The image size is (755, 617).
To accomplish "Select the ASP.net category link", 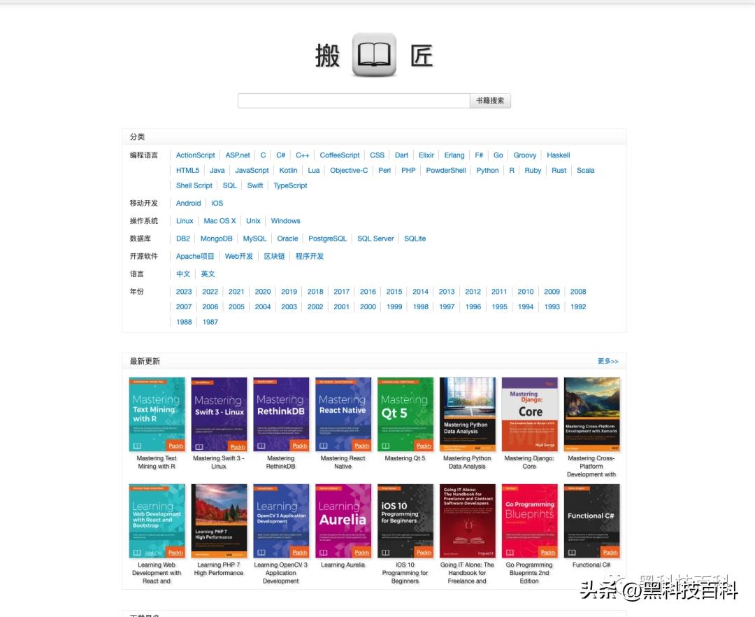I will point(238,155).
